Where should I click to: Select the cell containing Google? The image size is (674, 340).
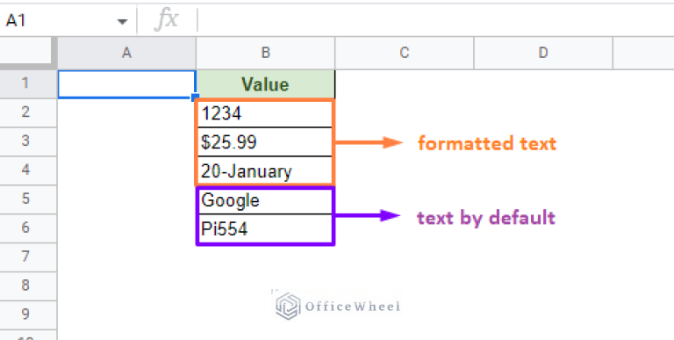pos(265,200)
